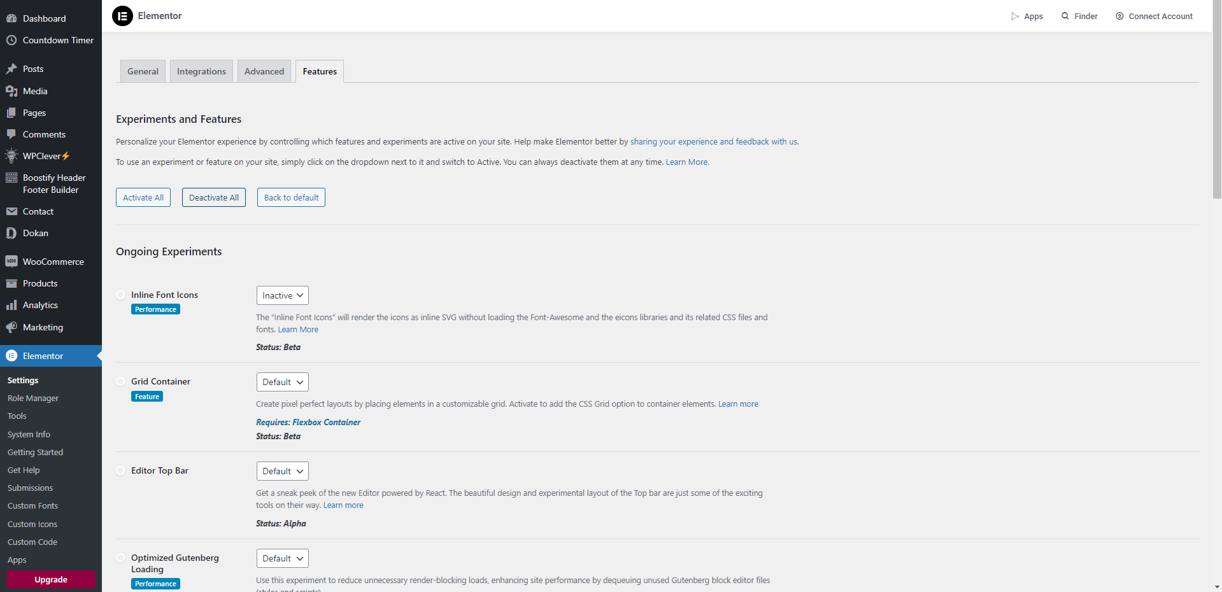This screenshot has height=592, width=1222.
Task: Click the Dashboard icon in sidebar
Action: 11,18
